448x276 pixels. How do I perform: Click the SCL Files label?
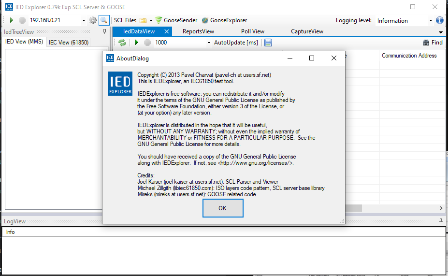point(125,20)
